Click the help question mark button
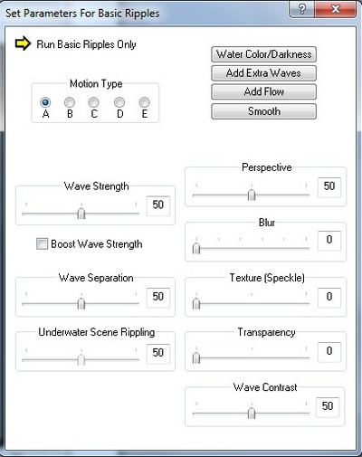 pyautogui.click(x=302, y=9)
